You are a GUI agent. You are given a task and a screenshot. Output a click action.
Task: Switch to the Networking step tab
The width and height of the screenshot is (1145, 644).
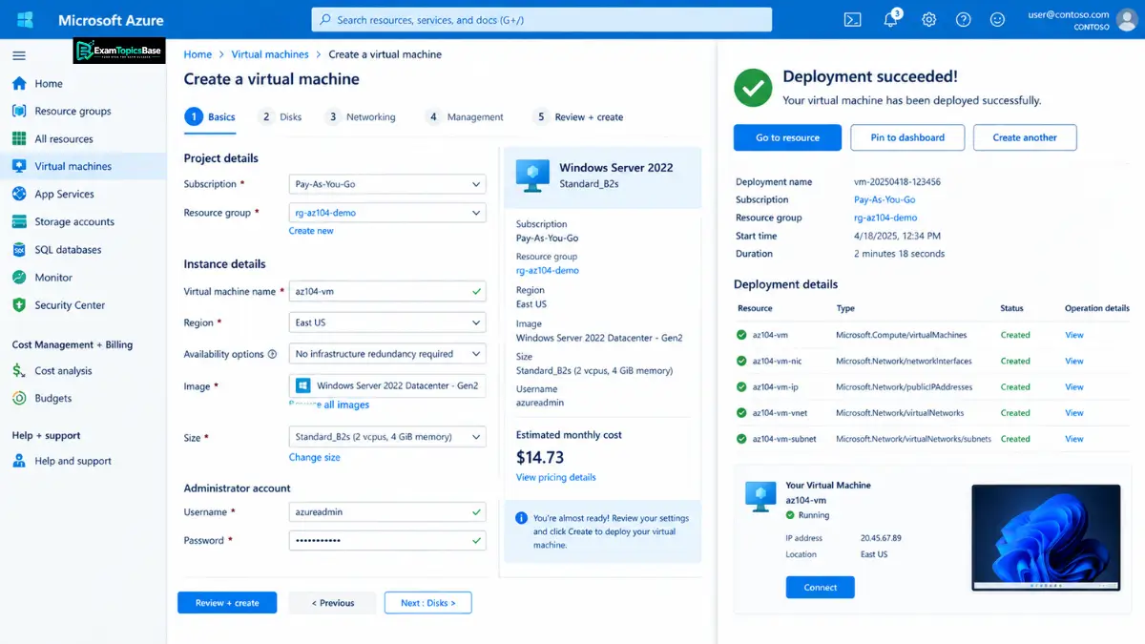(x=360, y=116)
